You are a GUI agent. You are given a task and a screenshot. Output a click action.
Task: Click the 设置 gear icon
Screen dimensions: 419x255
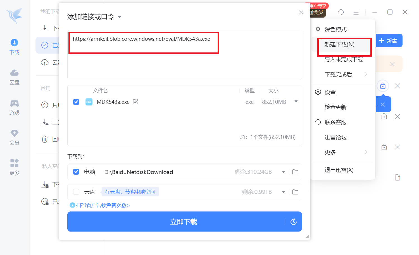(318, 92)
